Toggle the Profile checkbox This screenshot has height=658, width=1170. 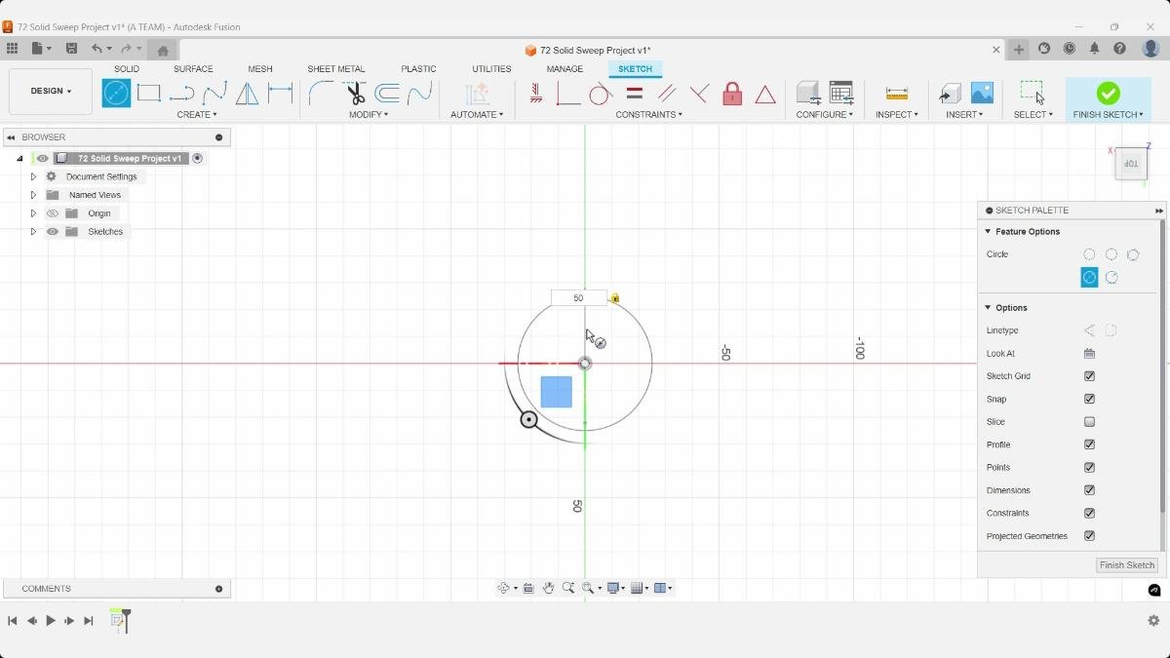1089,445
